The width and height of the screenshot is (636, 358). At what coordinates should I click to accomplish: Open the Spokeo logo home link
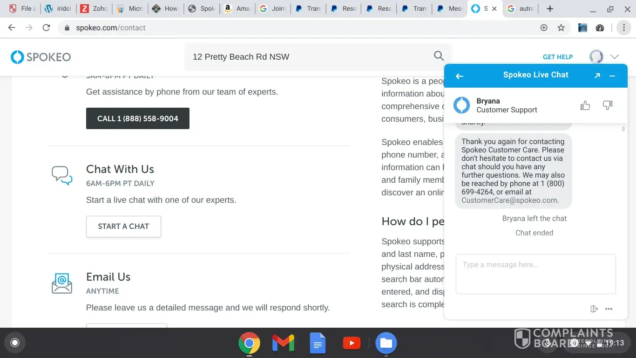41,57
